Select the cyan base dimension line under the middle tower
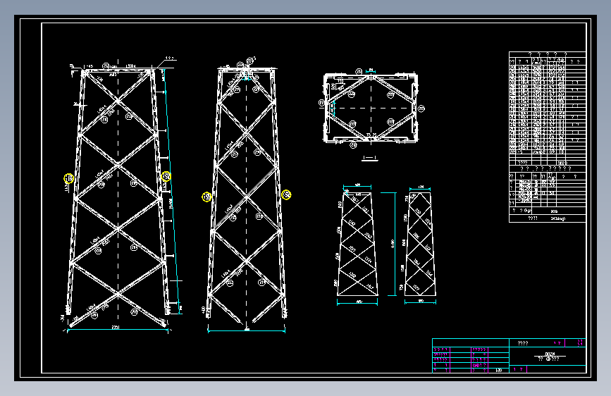 coord(246,331)
